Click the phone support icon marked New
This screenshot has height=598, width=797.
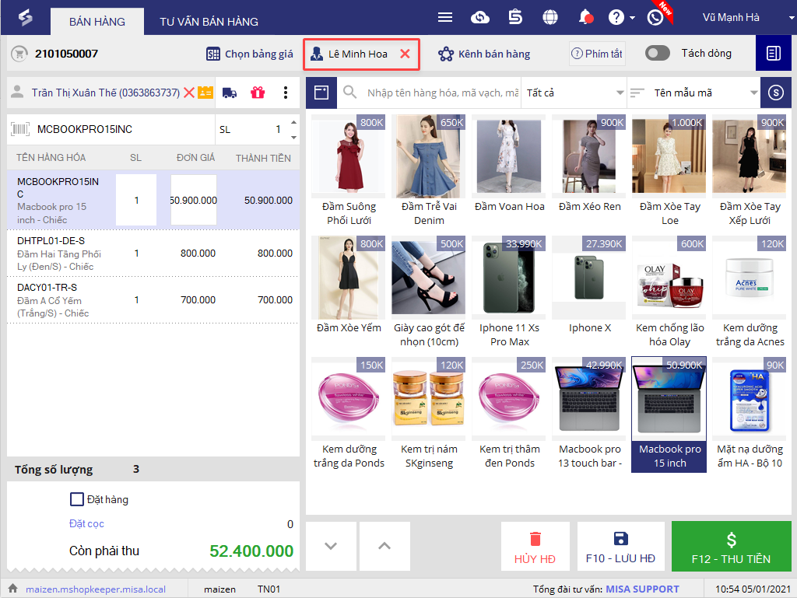pyautogui.click(x=656, y=17)
